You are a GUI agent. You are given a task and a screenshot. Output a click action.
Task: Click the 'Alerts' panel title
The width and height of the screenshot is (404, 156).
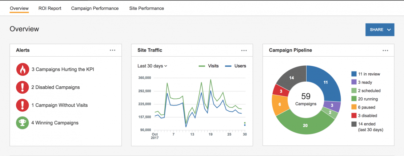[23, 50]
